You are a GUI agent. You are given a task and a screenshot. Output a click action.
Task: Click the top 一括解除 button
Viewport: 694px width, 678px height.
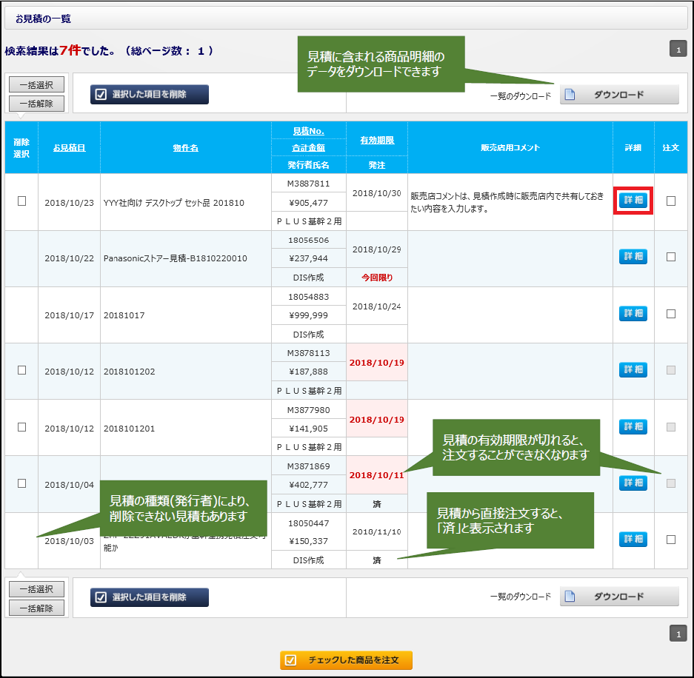coord(36,104)
